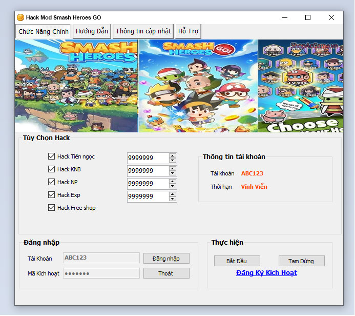Decrease the Hack NP value with down arrow

click(x=173, y=186)
